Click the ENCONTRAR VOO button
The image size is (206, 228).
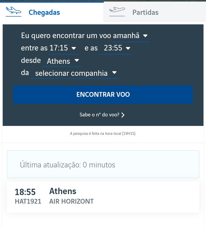coord(103,95)
